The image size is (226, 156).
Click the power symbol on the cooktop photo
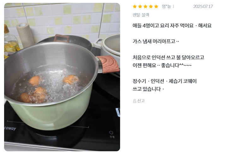point(111,132)
